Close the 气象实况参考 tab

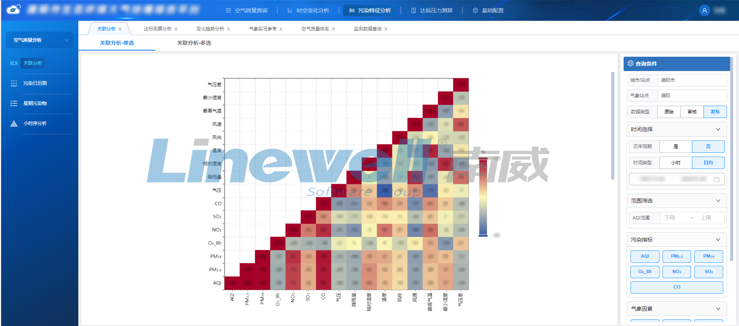pyautogui.click(x=281, y=29)
